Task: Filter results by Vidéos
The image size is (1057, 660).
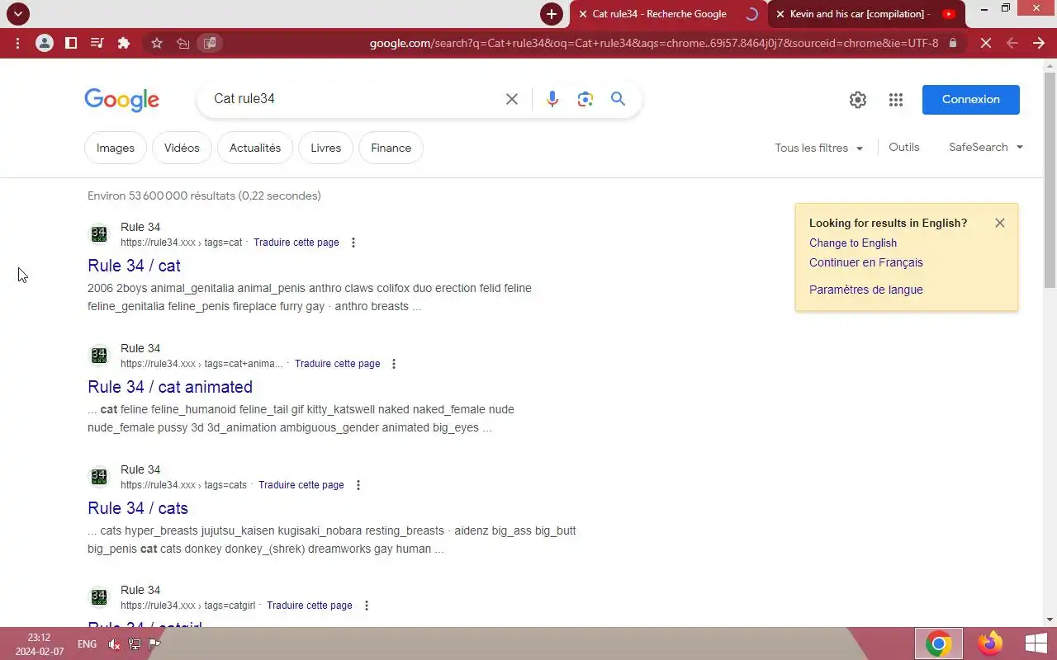Action: pos(182,148)
